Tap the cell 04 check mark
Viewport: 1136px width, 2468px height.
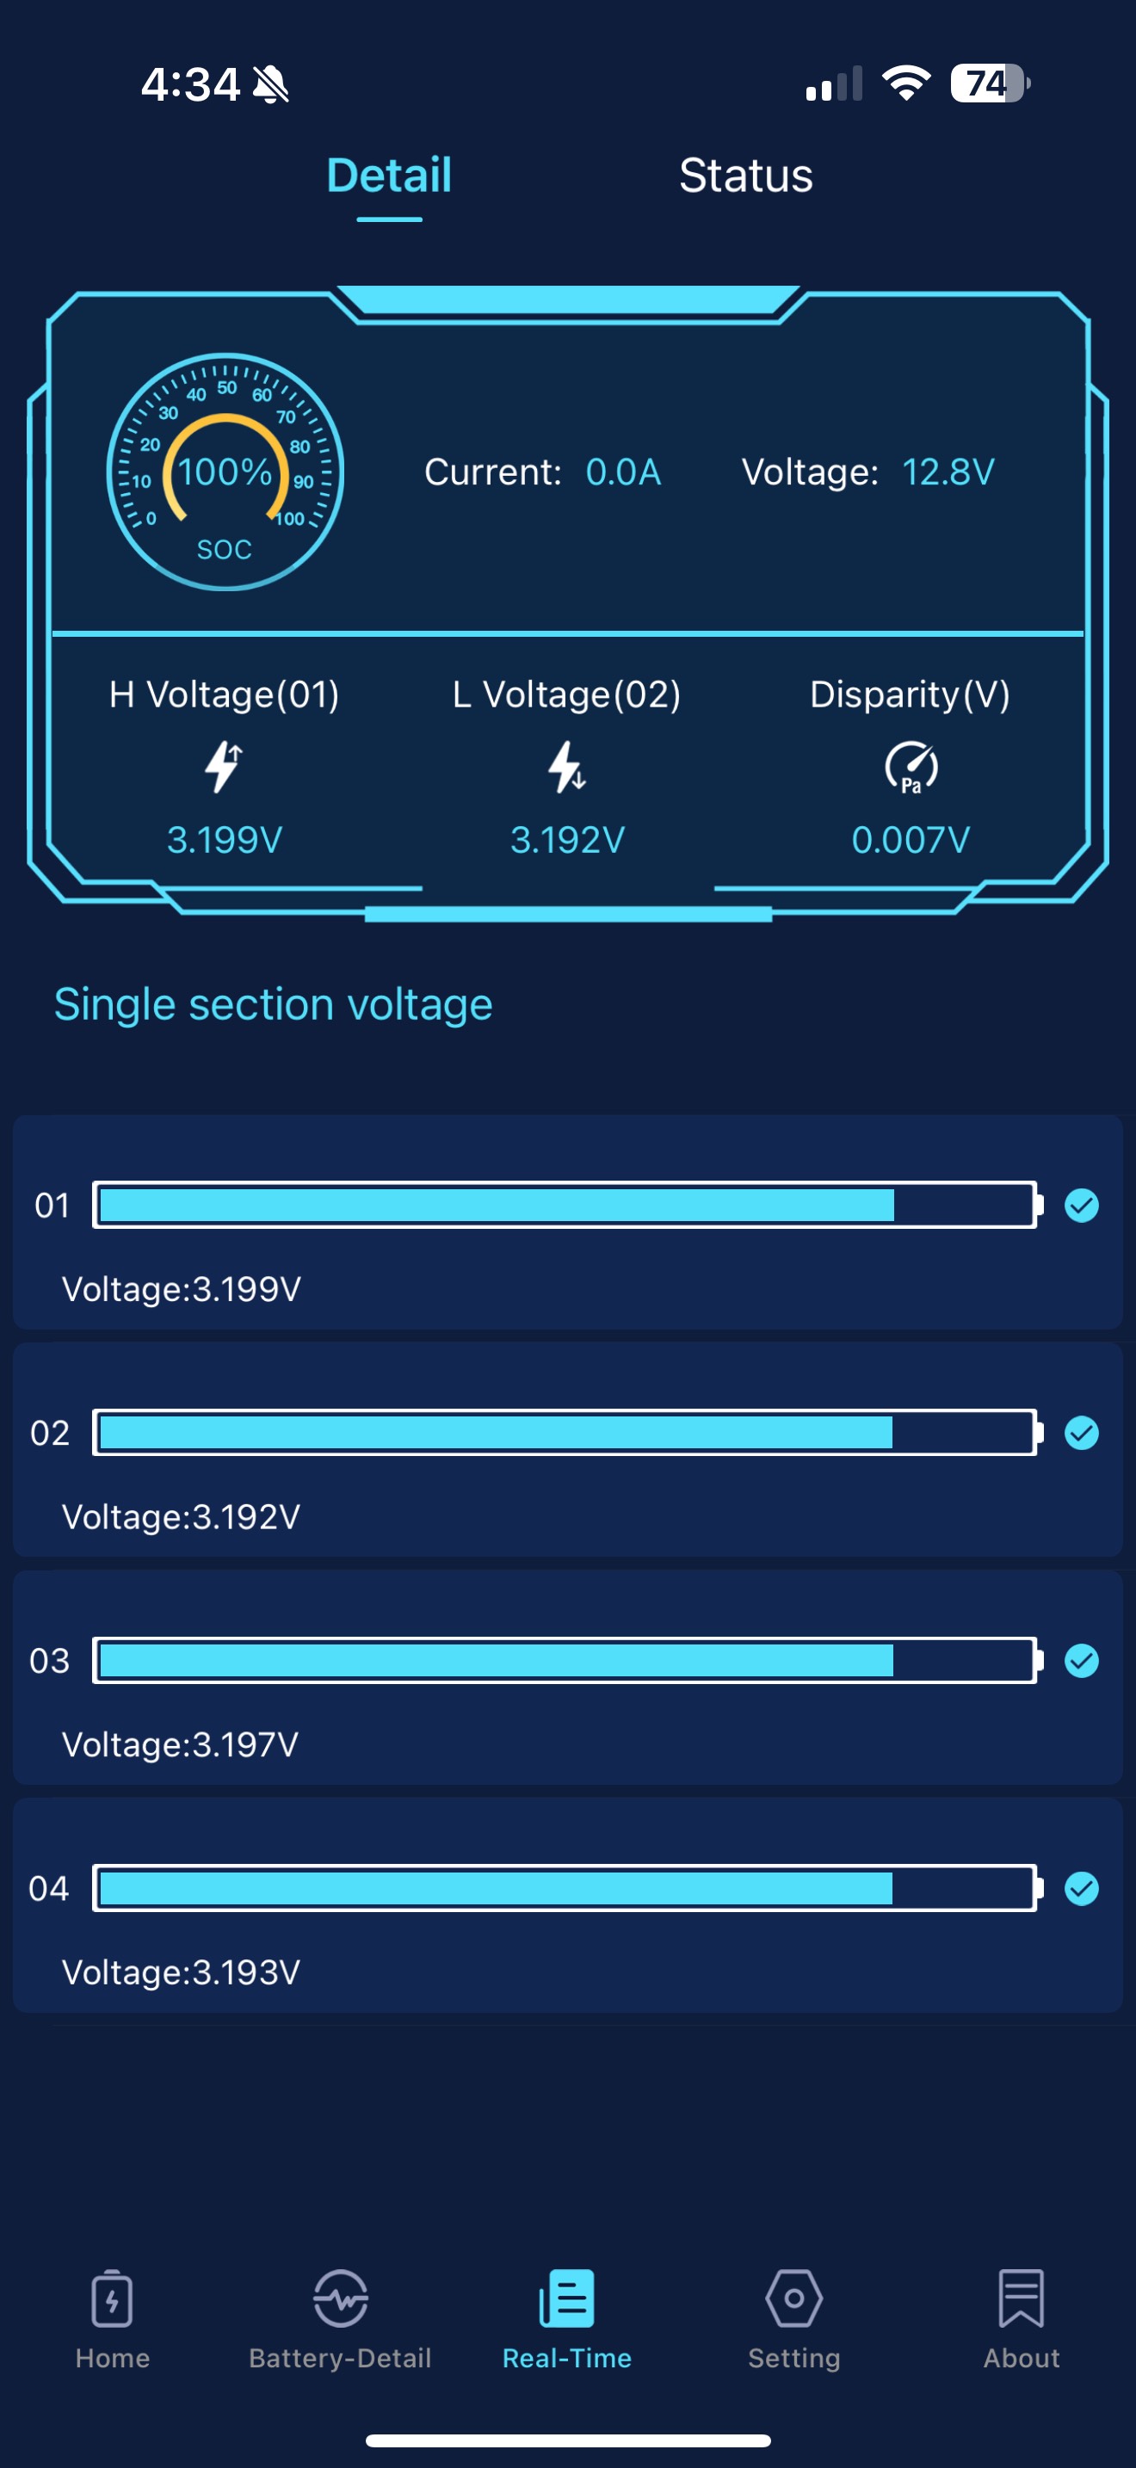[1082, 1888]
